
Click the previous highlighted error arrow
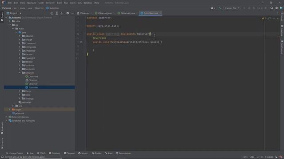(x=274, y=18)
